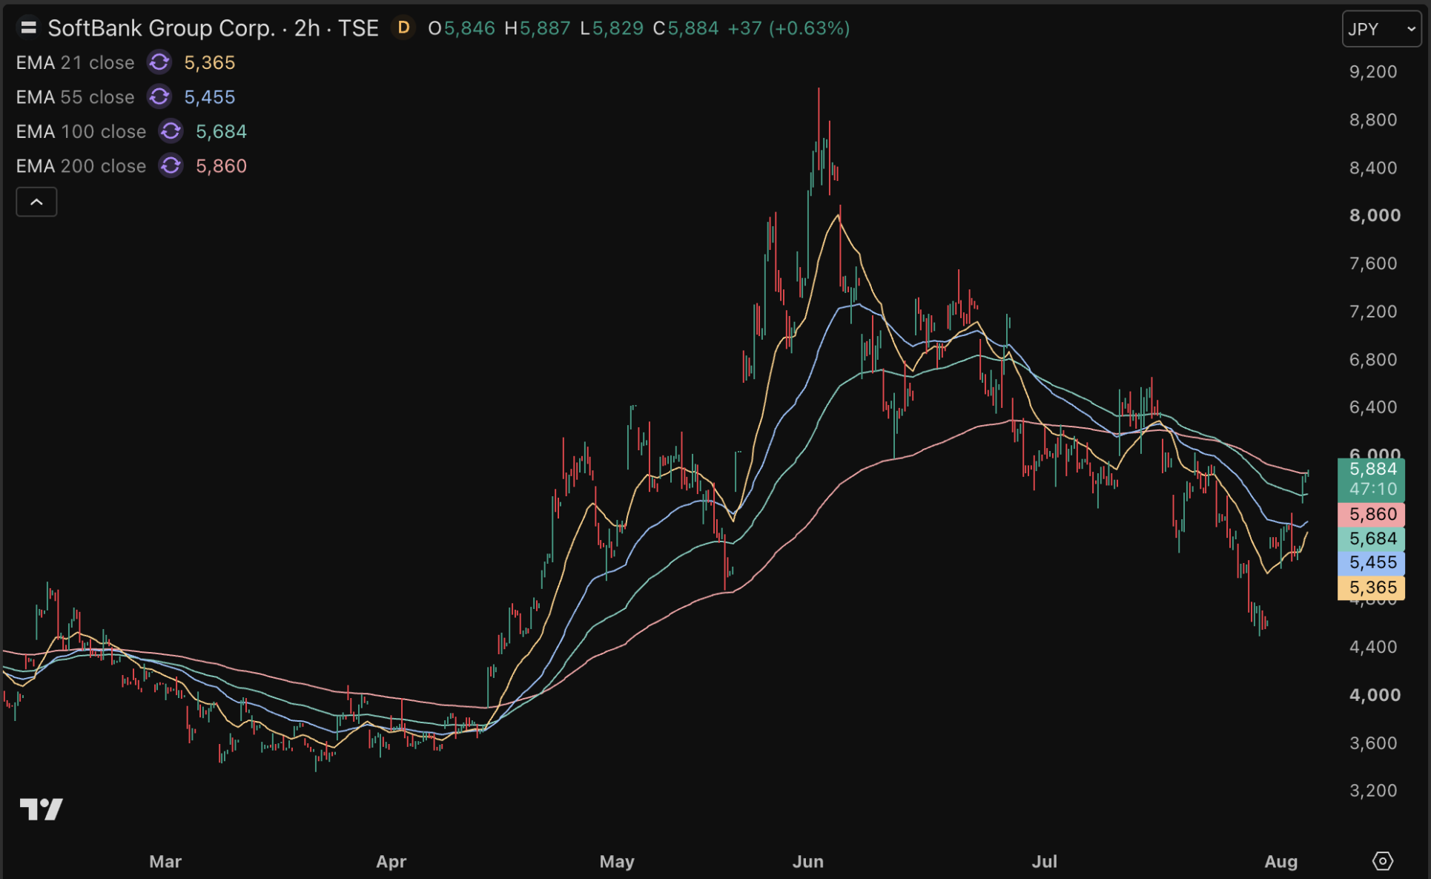Click the SoftBank symbol logo icon

click(x=29, y=28)
